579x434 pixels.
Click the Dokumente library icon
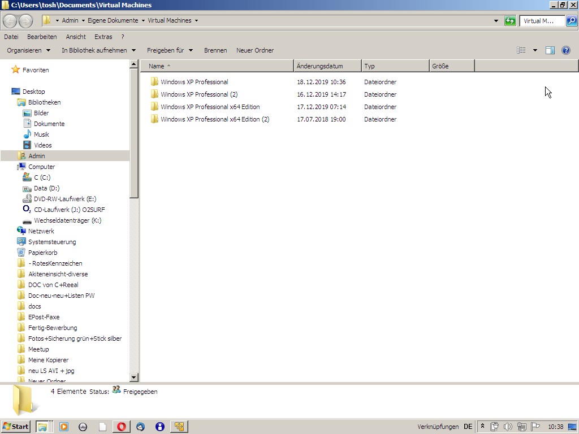click(x=27, y=123)
